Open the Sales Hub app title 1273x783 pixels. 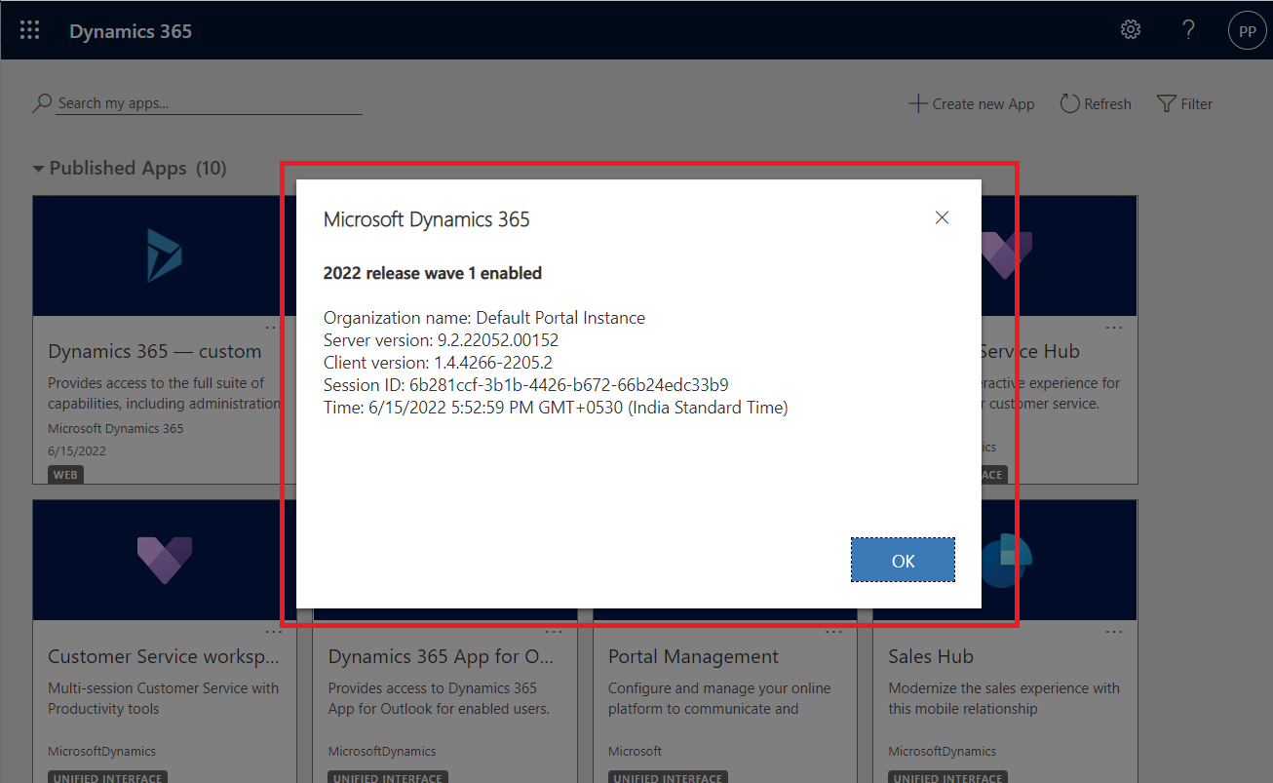tap(931, 656)
